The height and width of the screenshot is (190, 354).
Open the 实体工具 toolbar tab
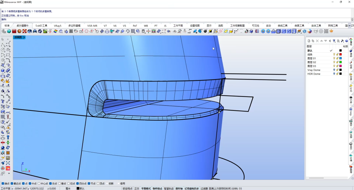[x=316, y=26]
